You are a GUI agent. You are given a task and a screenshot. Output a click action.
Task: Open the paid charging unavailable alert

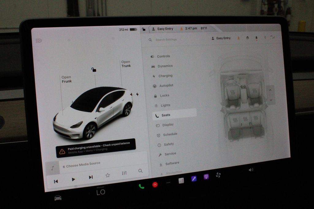coord(96,148)
